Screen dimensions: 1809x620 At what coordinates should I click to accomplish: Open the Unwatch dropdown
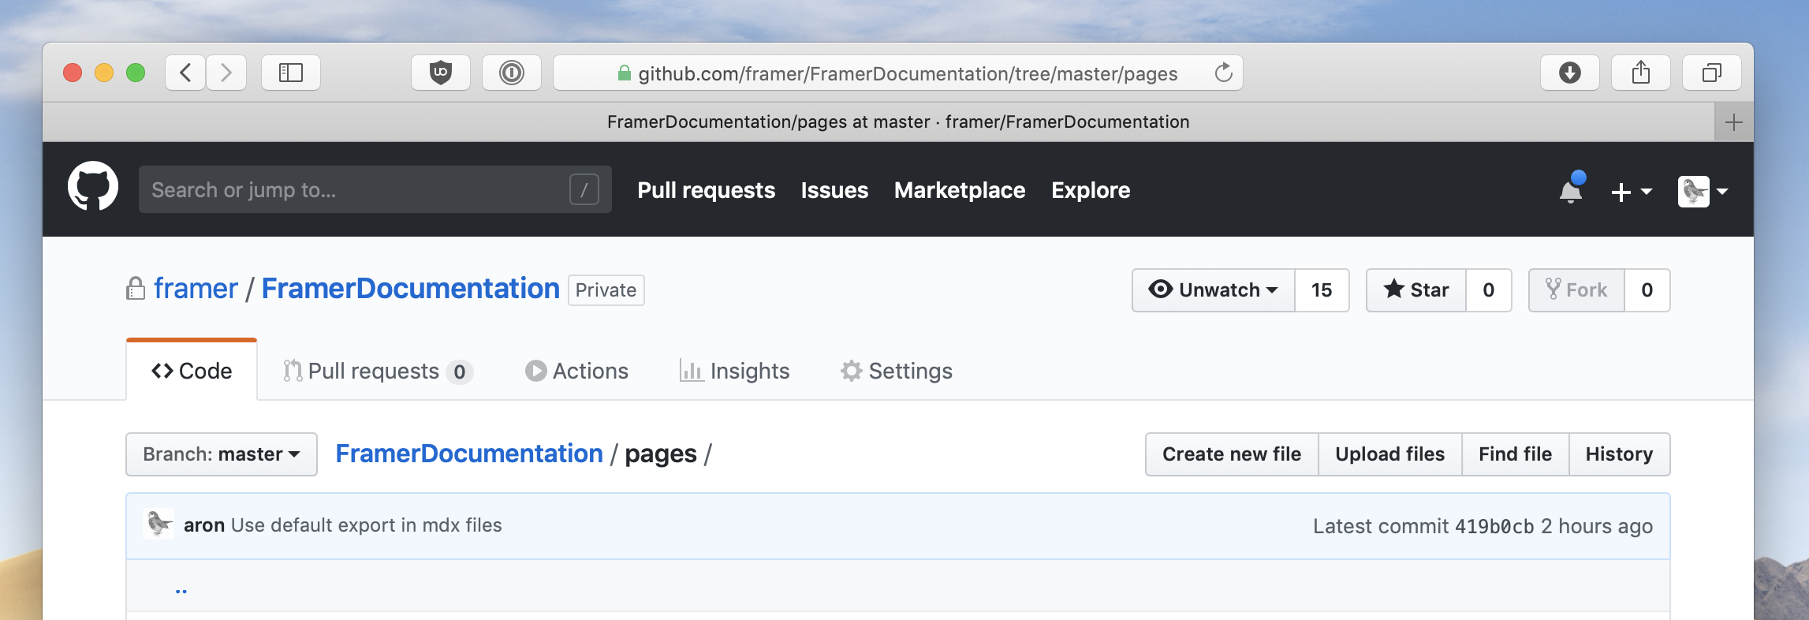[x=1214, y=290]
